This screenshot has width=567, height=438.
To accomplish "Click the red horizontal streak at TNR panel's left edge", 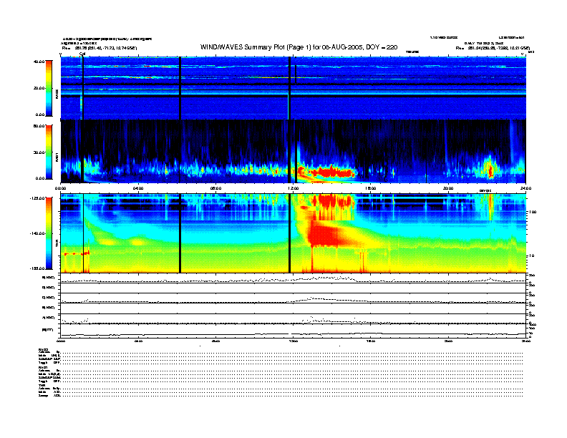I will pyautogui.click(x=77, y=253).
